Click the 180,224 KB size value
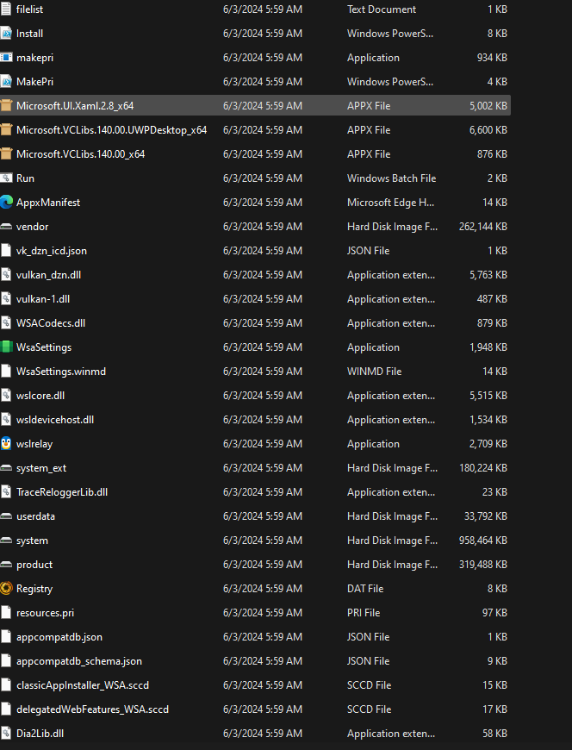572x750 pixels. (x=483, y=468)
